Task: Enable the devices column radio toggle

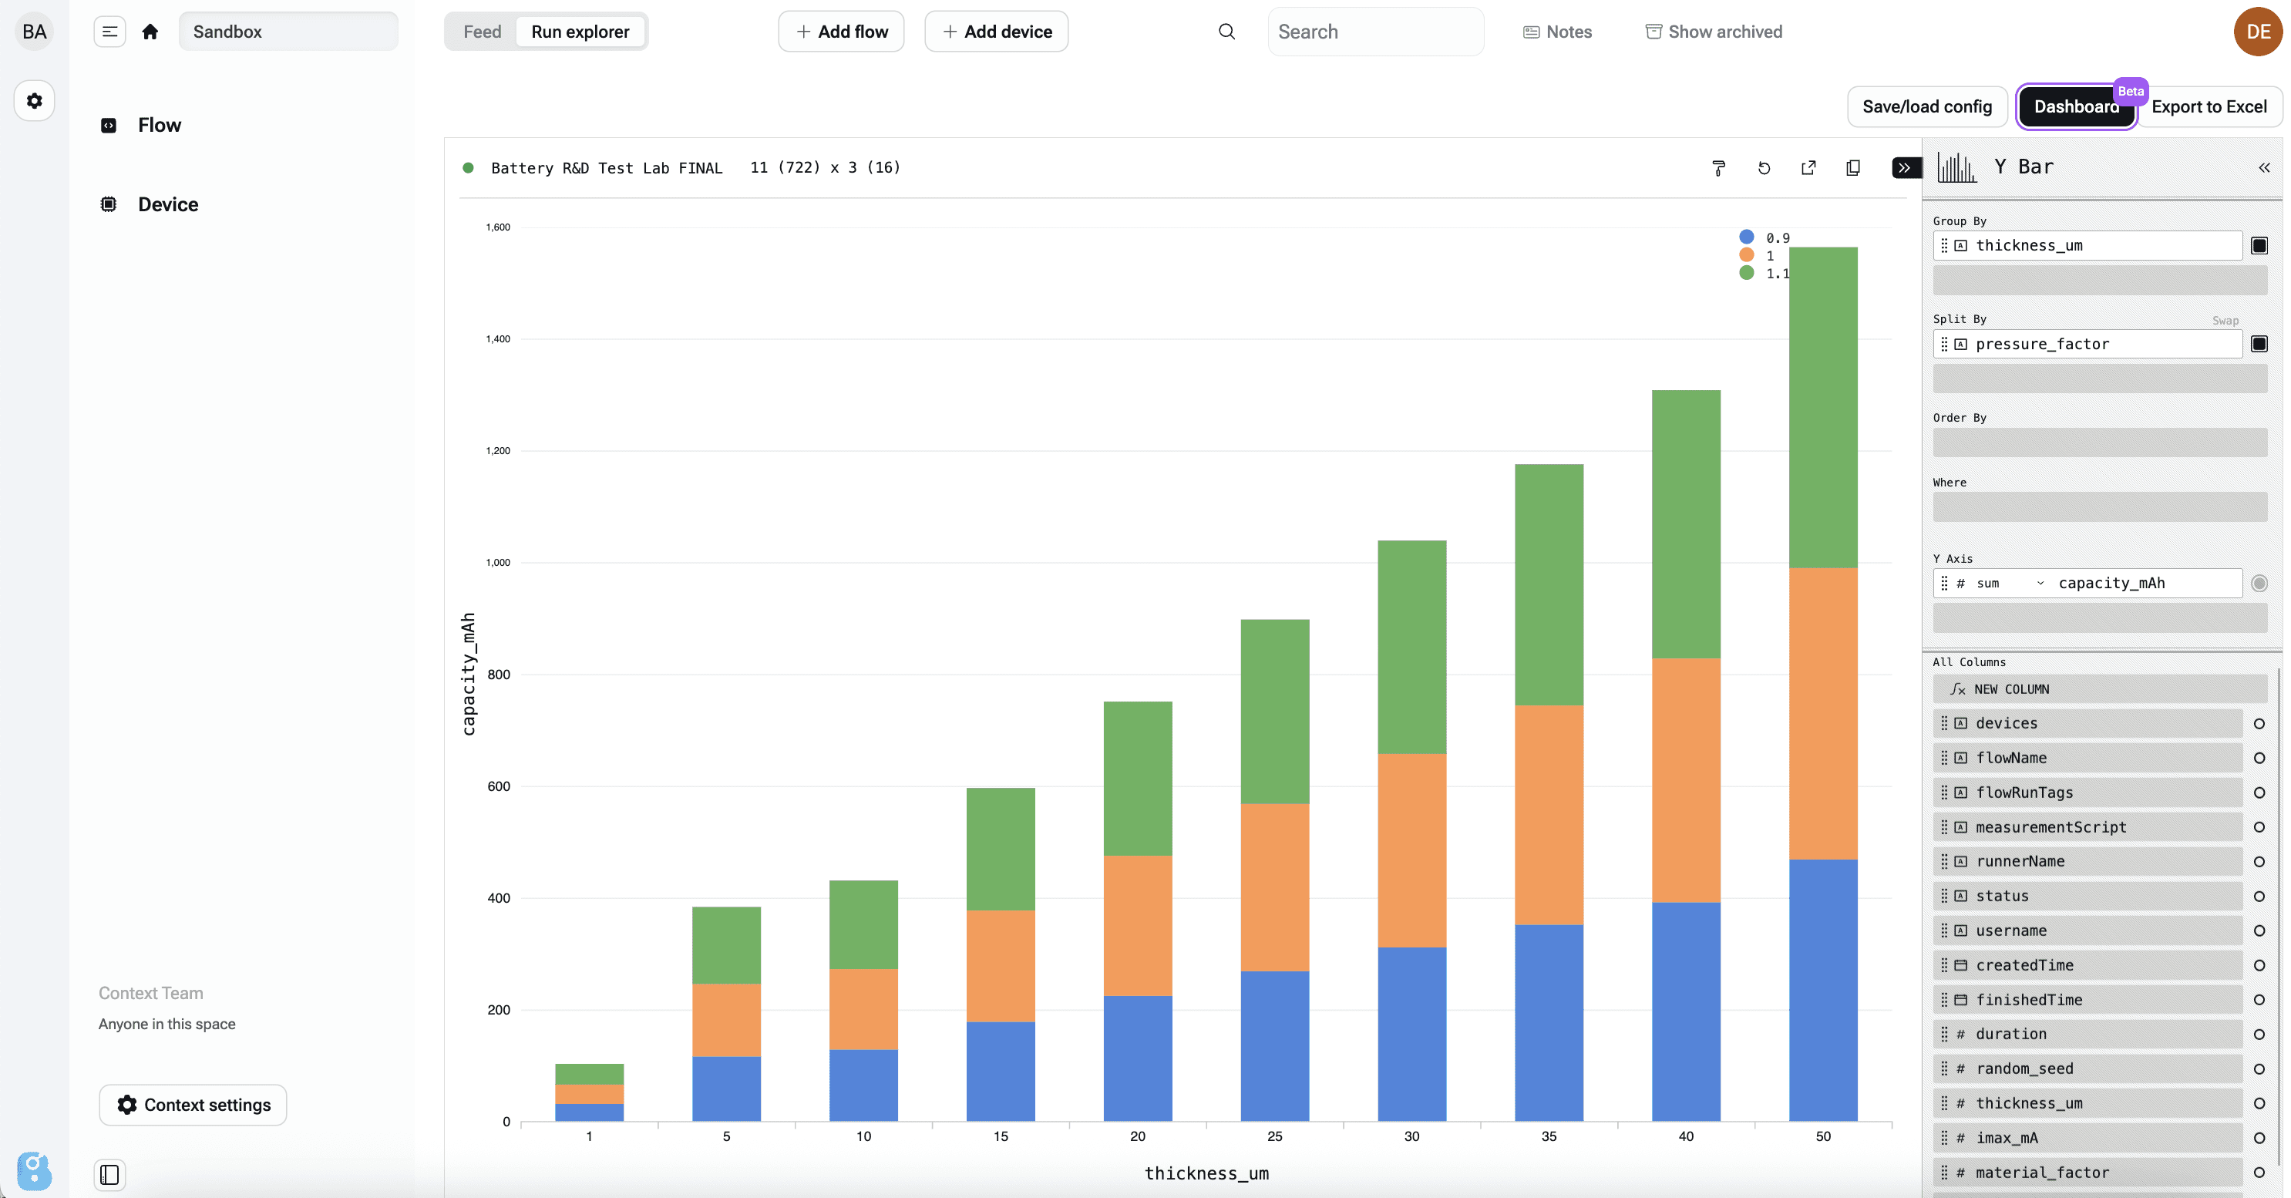Action: click(x=2259, y=724)
